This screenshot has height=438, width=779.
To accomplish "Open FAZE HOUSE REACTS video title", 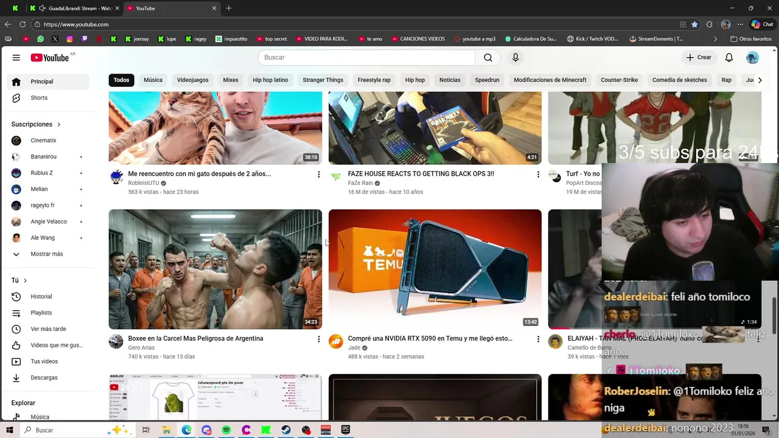I will pyautogui.click(x=421, y=174).
